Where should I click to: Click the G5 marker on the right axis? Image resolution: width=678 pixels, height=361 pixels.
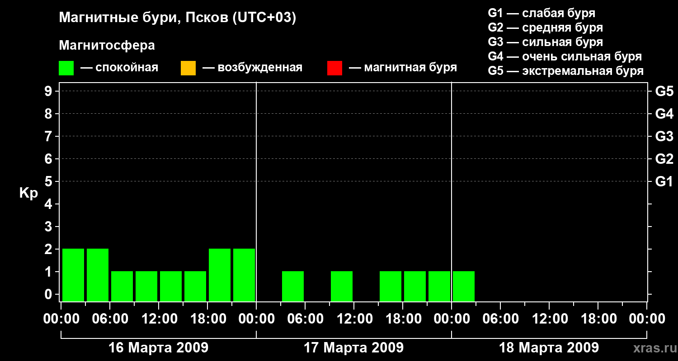pyautogui.click(x=664, y=92)
